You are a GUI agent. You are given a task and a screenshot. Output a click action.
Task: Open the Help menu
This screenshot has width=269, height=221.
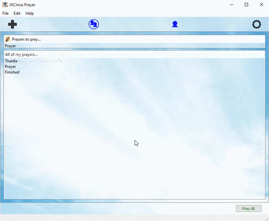click(30, 13)
